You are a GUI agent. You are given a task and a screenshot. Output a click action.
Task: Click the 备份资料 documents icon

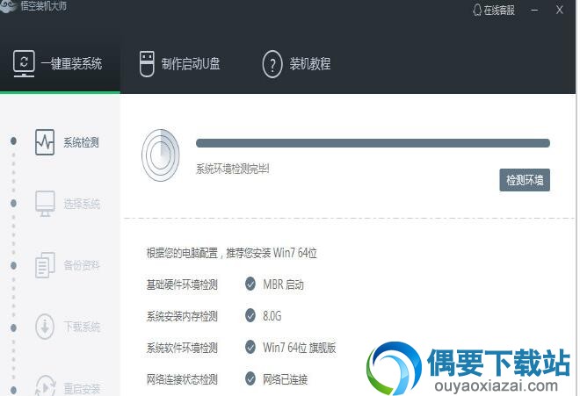45,265
